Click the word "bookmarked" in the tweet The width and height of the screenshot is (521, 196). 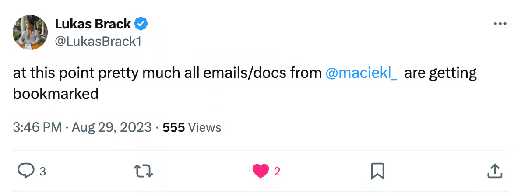click(x=56, y=94)
